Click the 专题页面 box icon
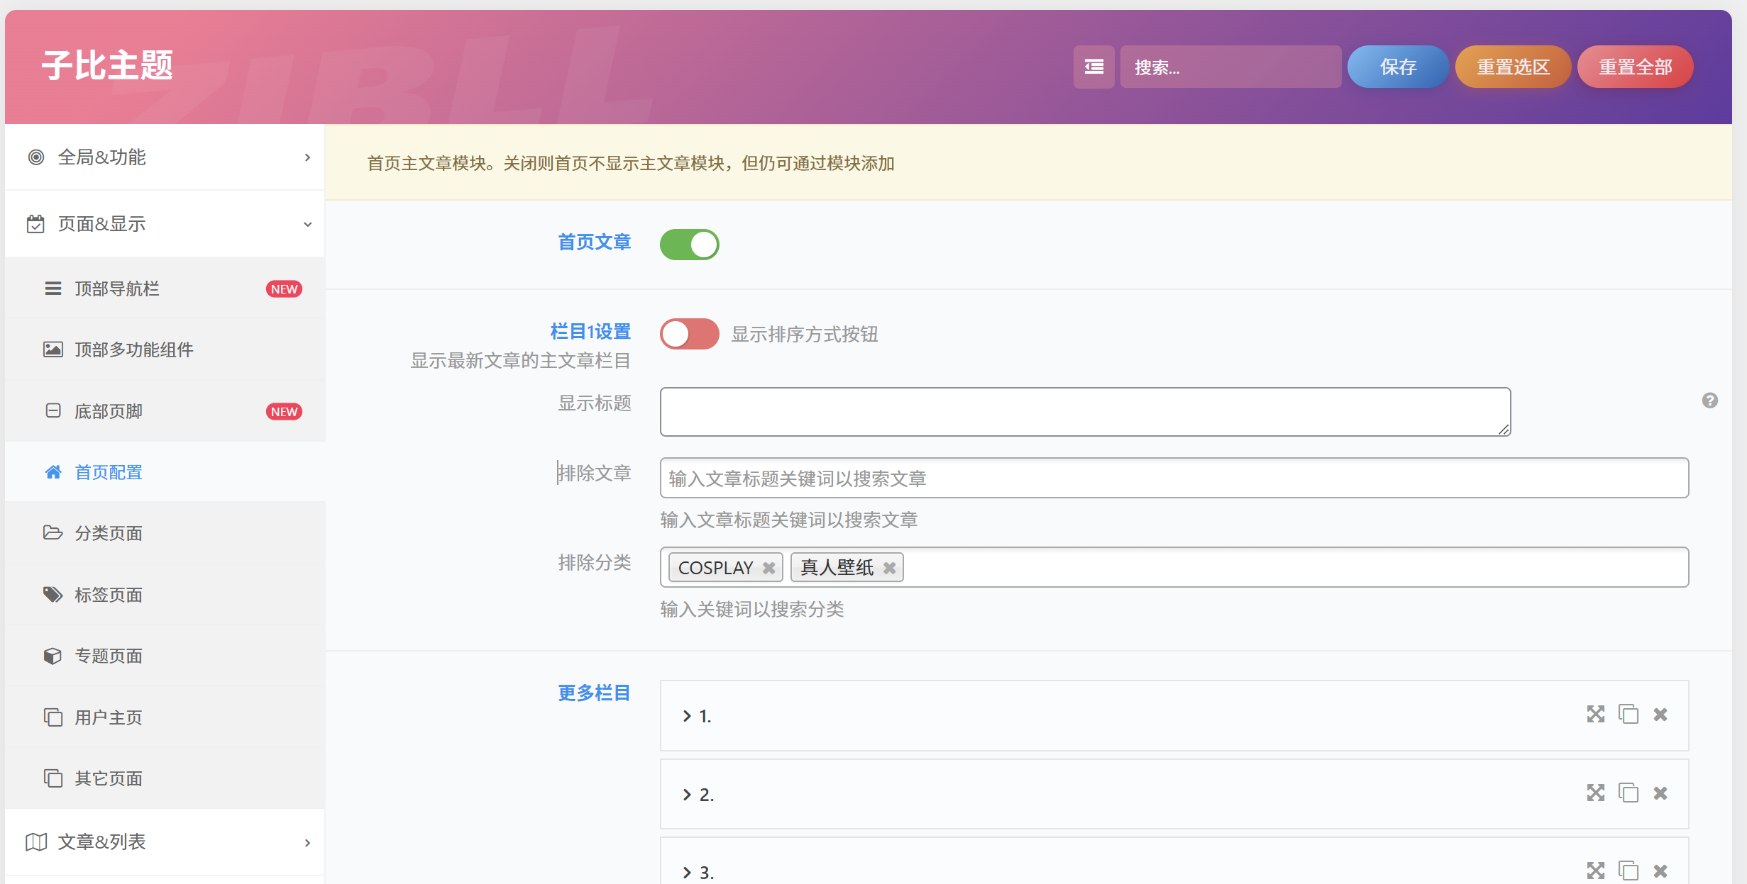Viewport: 1747px width, 884px height. [x=53, y=656]
